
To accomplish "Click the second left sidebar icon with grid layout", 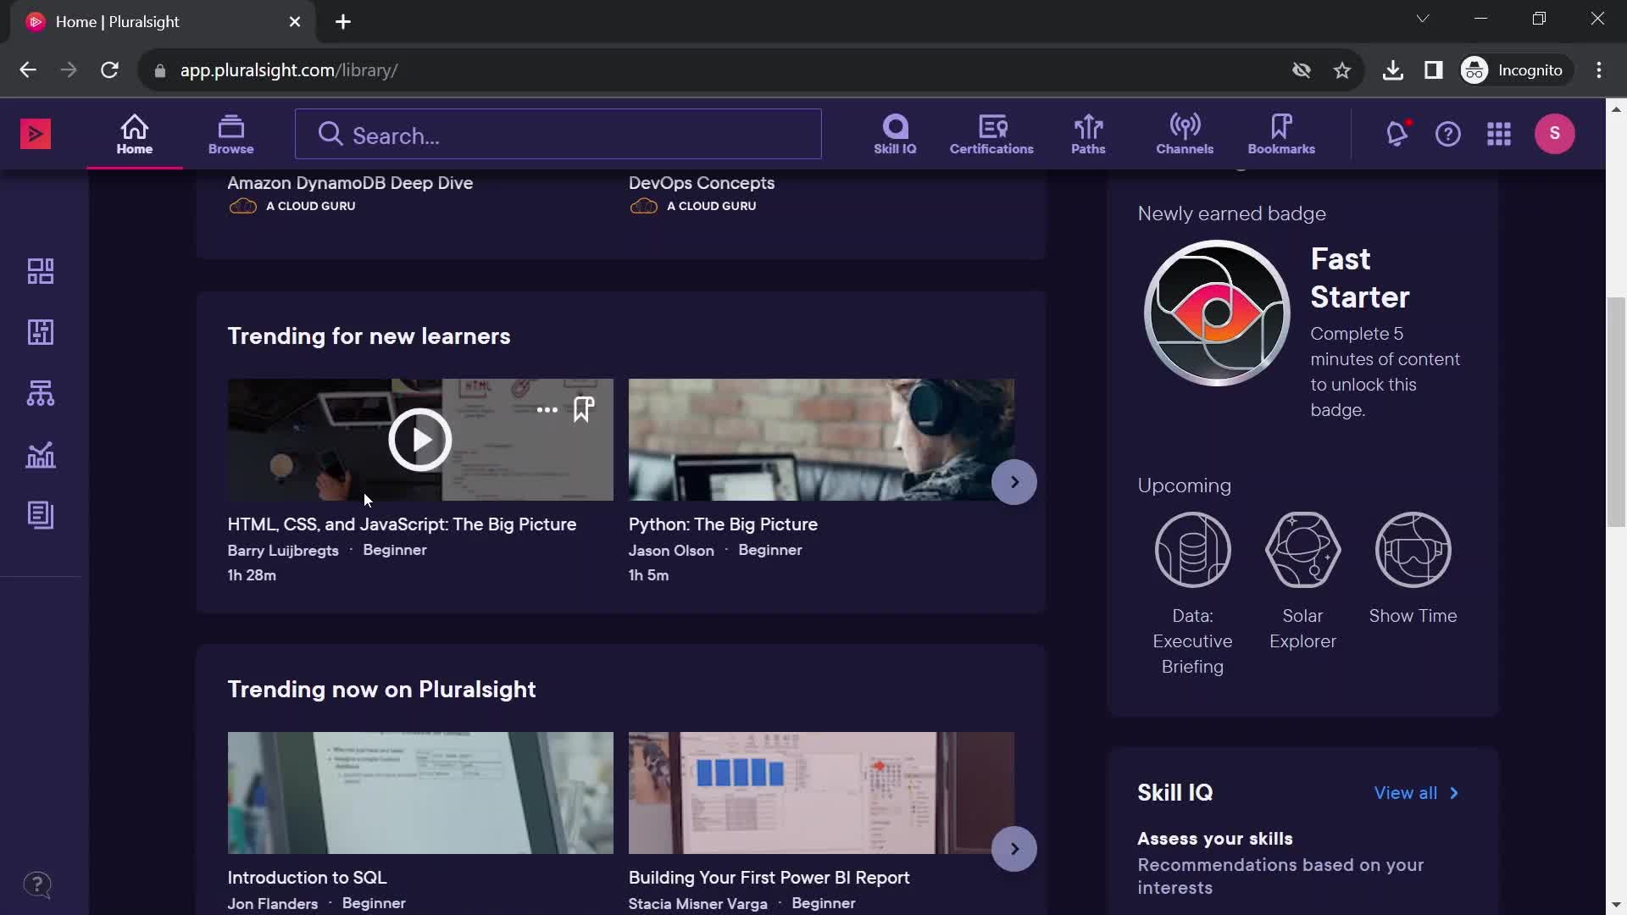I will [41, 332].
